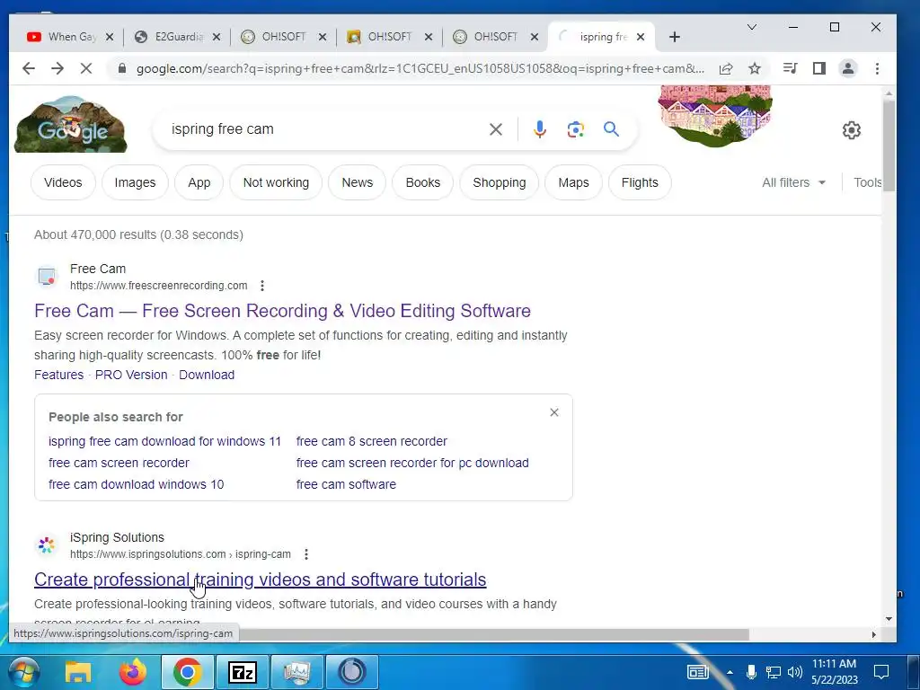Switch to the third OH!SOFT tab
The width and height of the screenshot is (920, 690).
tap(490, 37)
